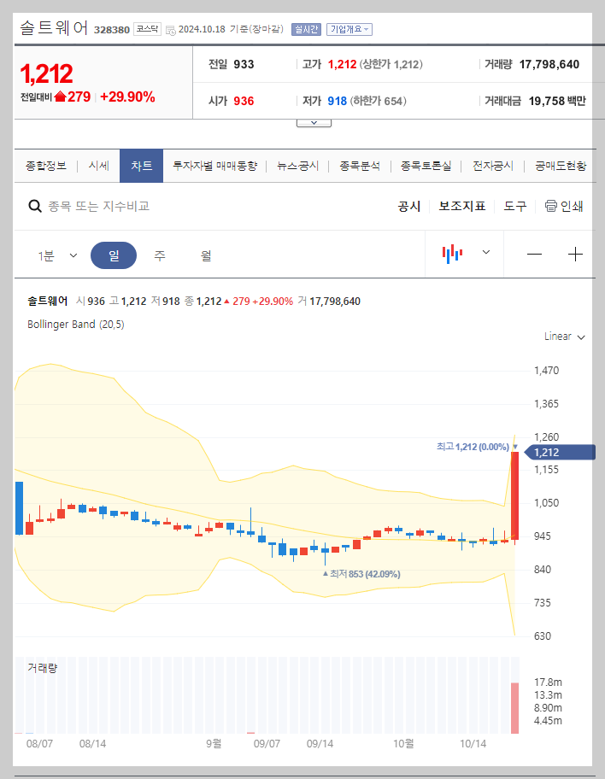Click the stock code 328380
Viewport: 605px width, 779px height.
point(112,30)
